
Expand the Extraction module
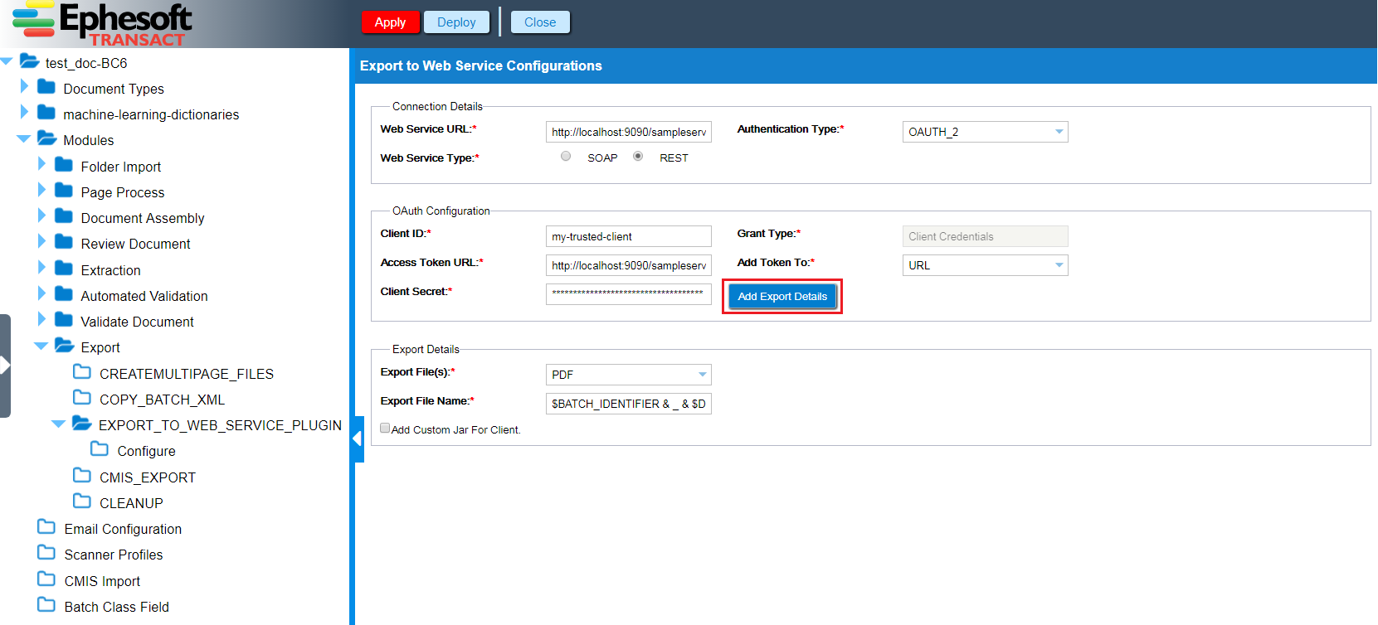coord(41,268)
